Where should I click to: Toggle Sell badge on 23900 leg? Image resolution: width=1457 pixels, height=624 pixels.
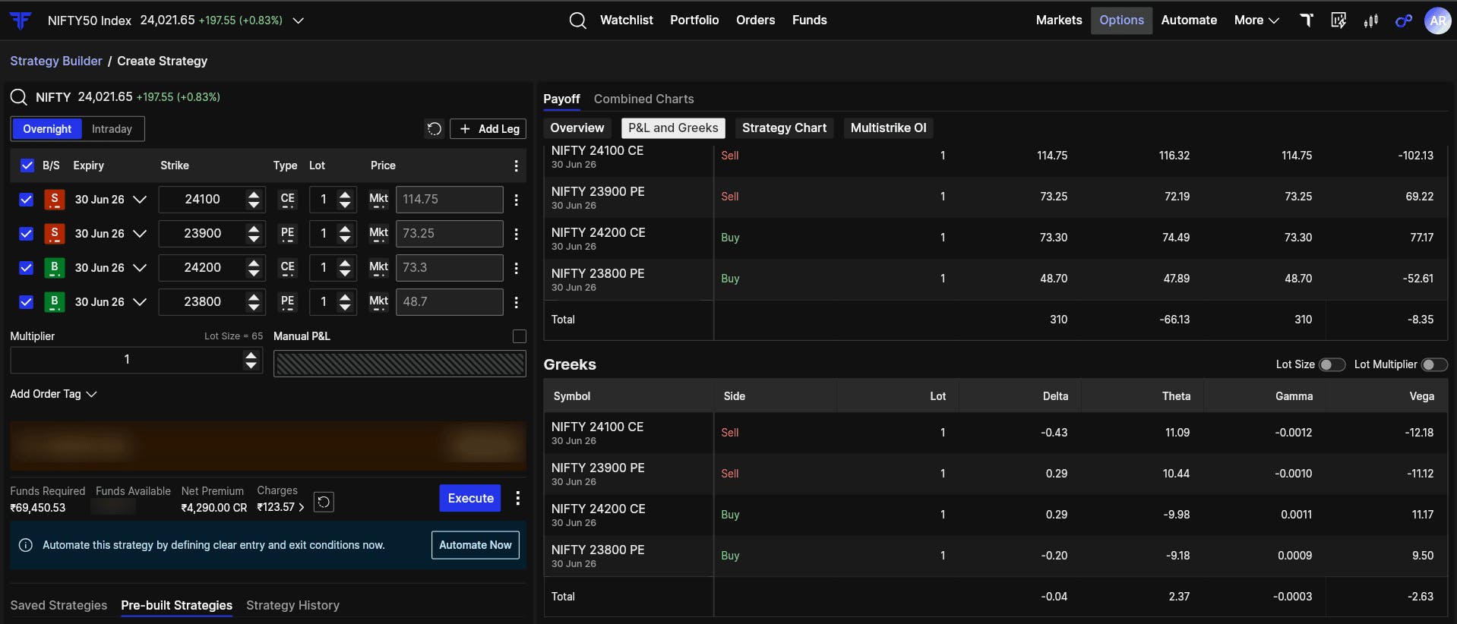[x=54, y=234]
